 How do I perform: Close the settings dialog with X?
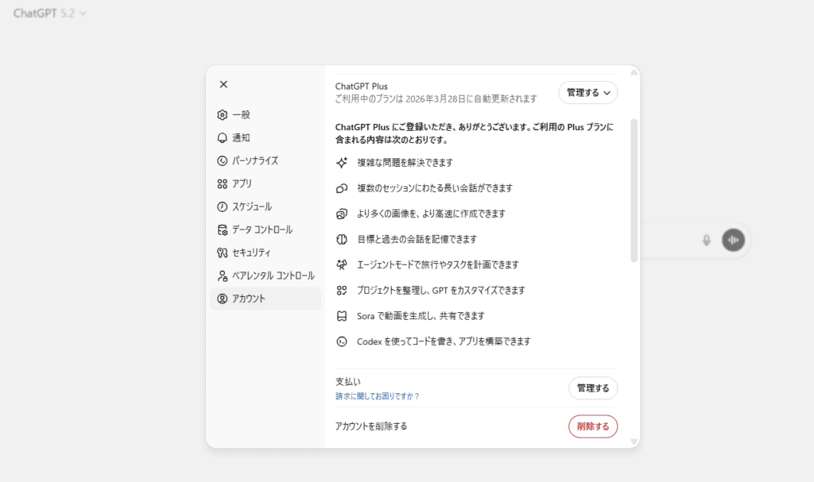pos(223,84)
